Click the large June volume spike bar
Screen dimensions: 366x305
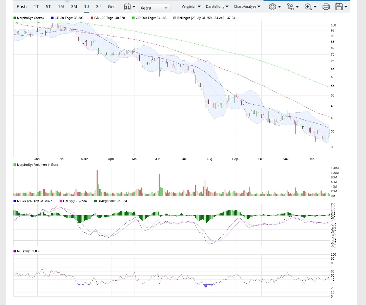[159, 185]
